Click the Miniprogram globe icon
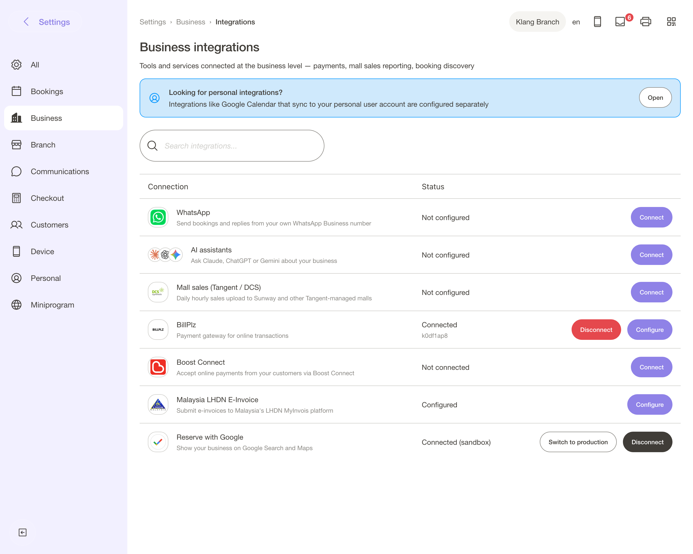The height and width of the screenshot is (554, 693). 16,305
